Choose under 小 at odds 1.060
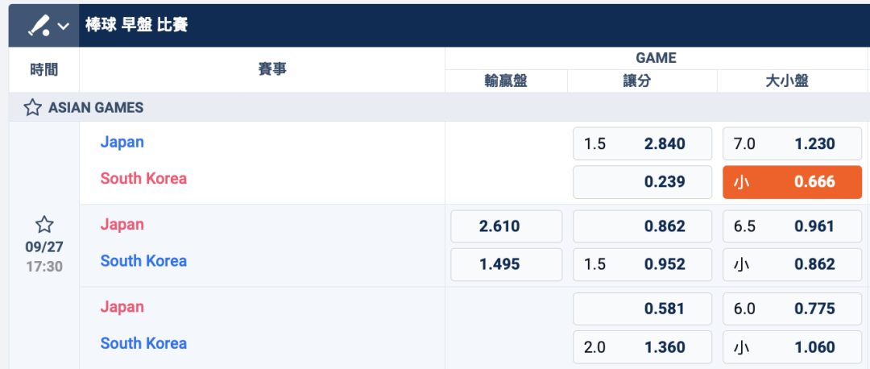Image resolution: width=870 pixels, height=369 pixels. click(x=793, y=347)
